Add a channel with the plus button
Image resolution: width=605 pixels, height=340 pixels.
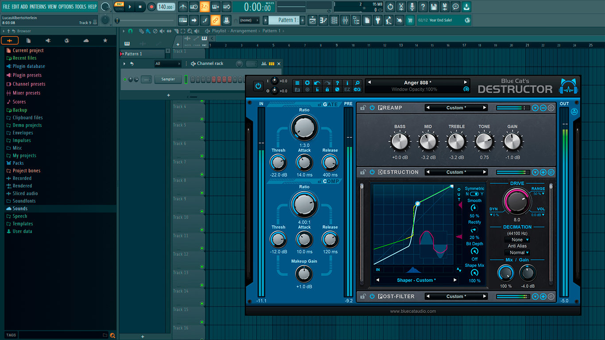pos(168,95)
